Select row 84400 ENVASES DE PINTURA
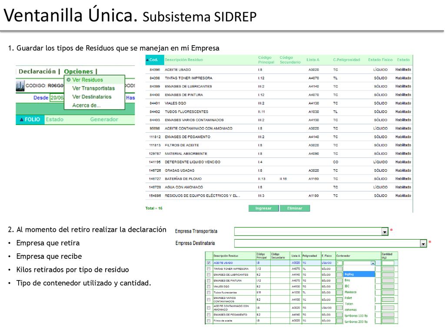The image size is (445, 334). pyautogui.click(x=279, y=95)
